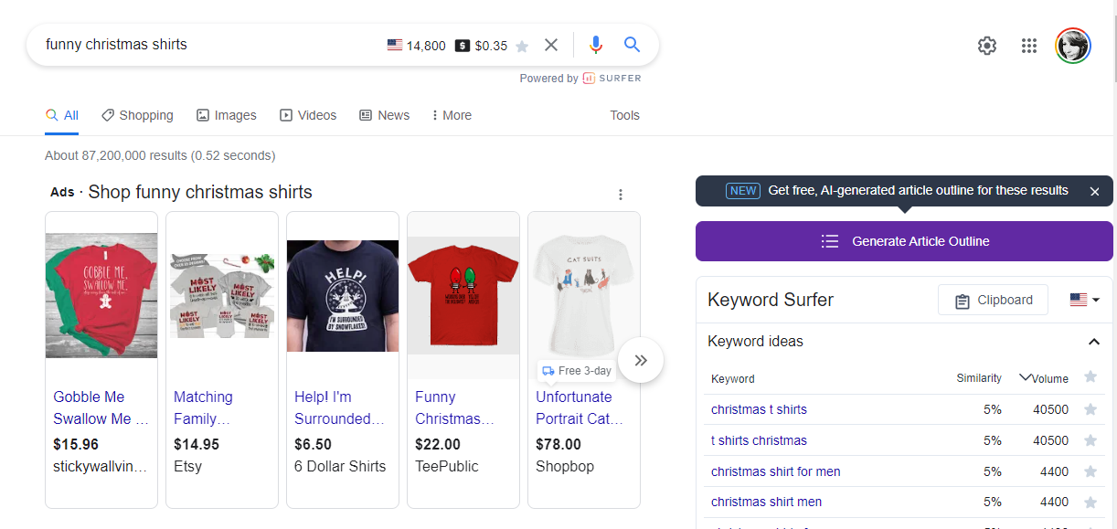Click the Shopbop seller name
The width and height of the screenshot is (1117, 529).
[x=565, y=466]
